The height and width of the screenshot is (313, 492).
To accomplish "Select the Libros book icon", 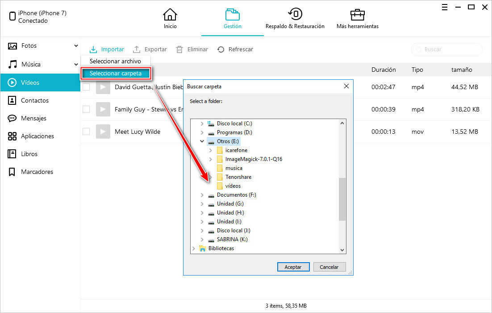I will pos(12,154).
